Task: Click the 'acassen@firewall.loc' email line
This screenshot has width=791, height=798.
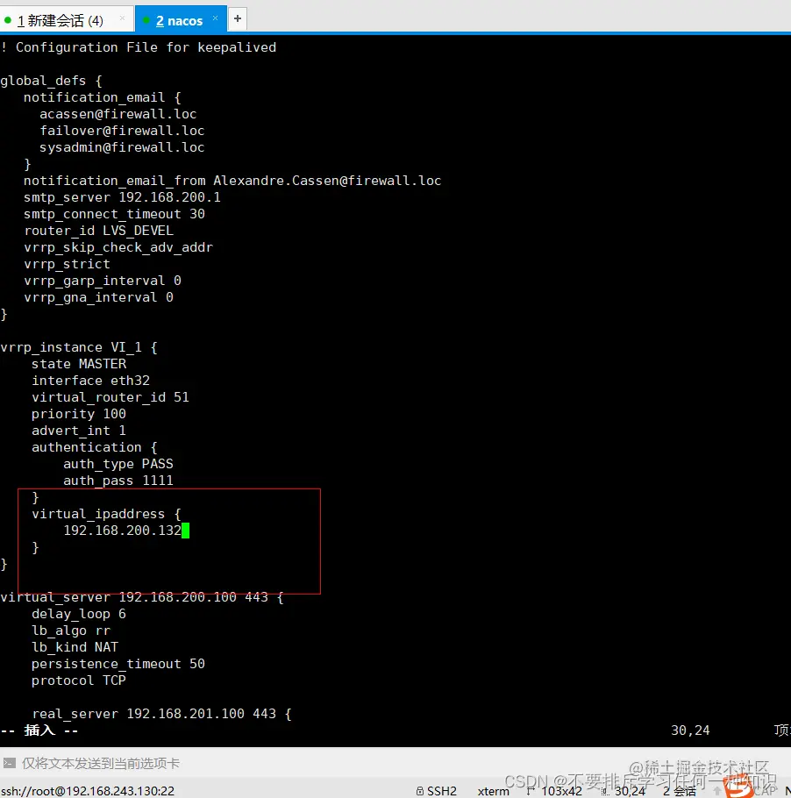Action: (118, 113)
